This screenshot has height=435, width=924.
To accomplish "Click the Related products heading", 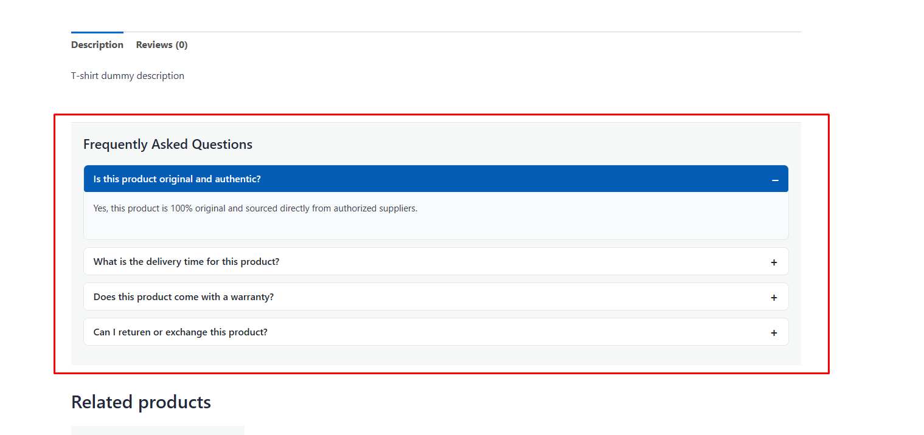I will click(x=141, y=402).
